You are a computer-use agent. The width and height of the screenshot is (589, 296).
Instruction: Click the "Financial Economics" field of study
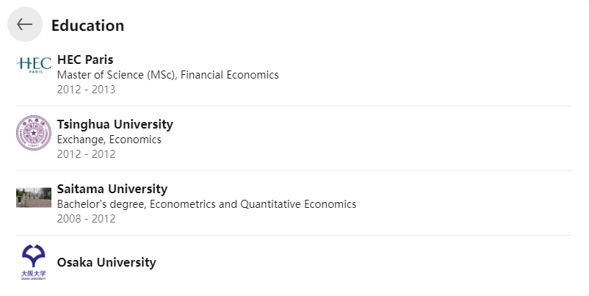coord(230,75)
